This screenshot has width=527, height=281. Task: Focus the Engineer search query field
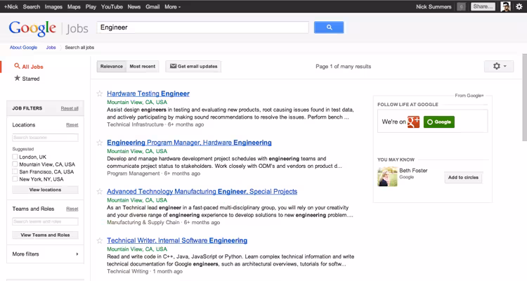pyautogui.click(x=202, y=27)
